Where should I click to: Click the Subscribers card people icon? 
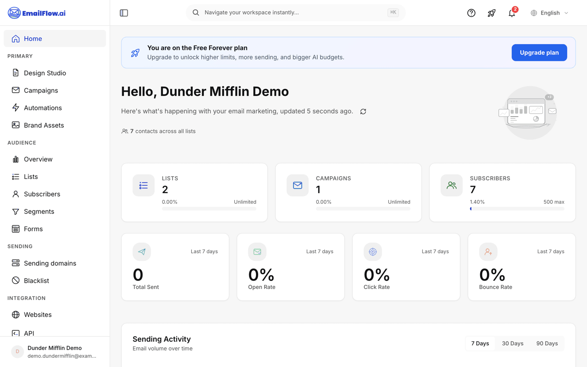coord(452,185)
